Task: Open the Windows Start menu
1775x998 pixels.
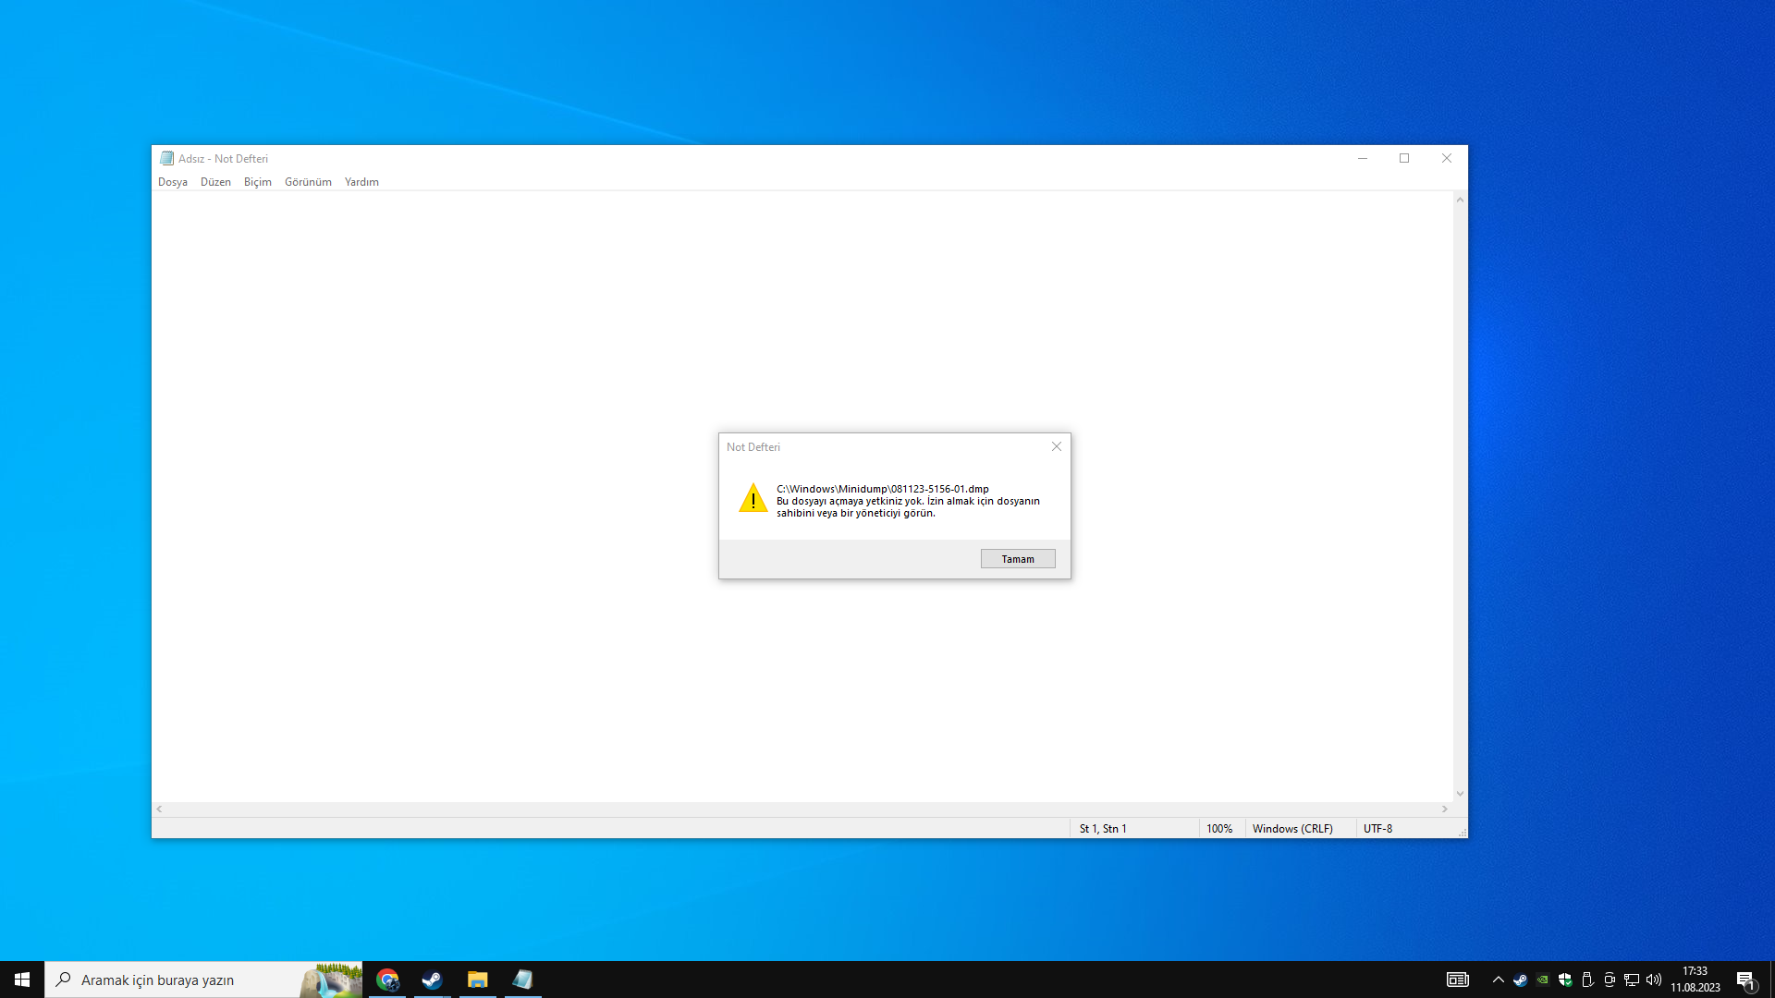Action: pyautogui.click(x=22, y=980)
